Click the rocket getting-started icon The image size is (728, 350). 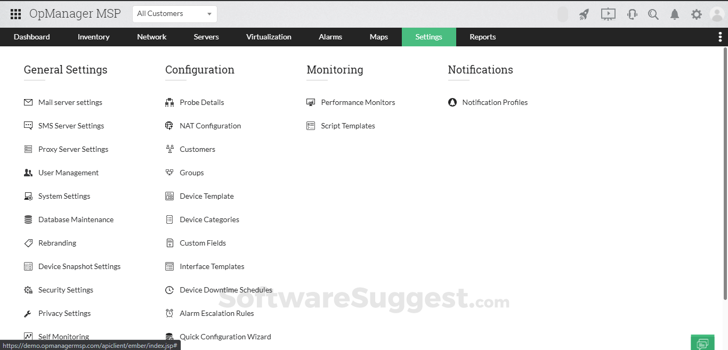click(584, 14)
